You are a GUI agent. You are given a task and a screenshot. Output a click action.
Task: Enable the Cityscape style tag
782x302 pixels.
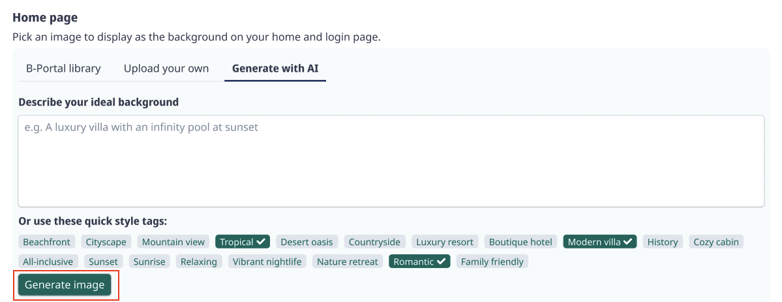point(106,242)
